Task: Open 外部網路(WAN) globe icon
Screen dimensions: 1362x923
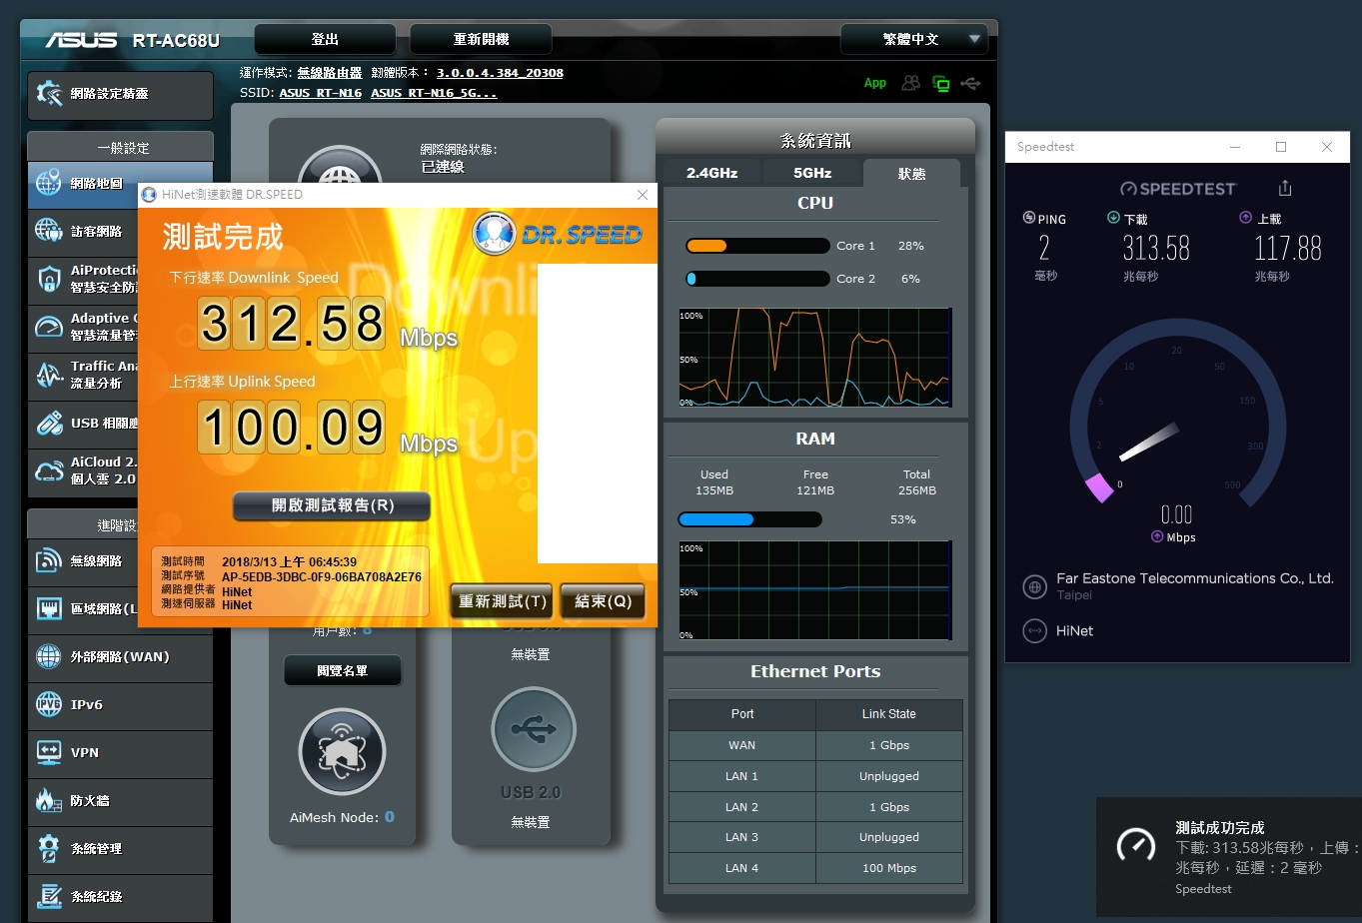Action: click(49, 656)
